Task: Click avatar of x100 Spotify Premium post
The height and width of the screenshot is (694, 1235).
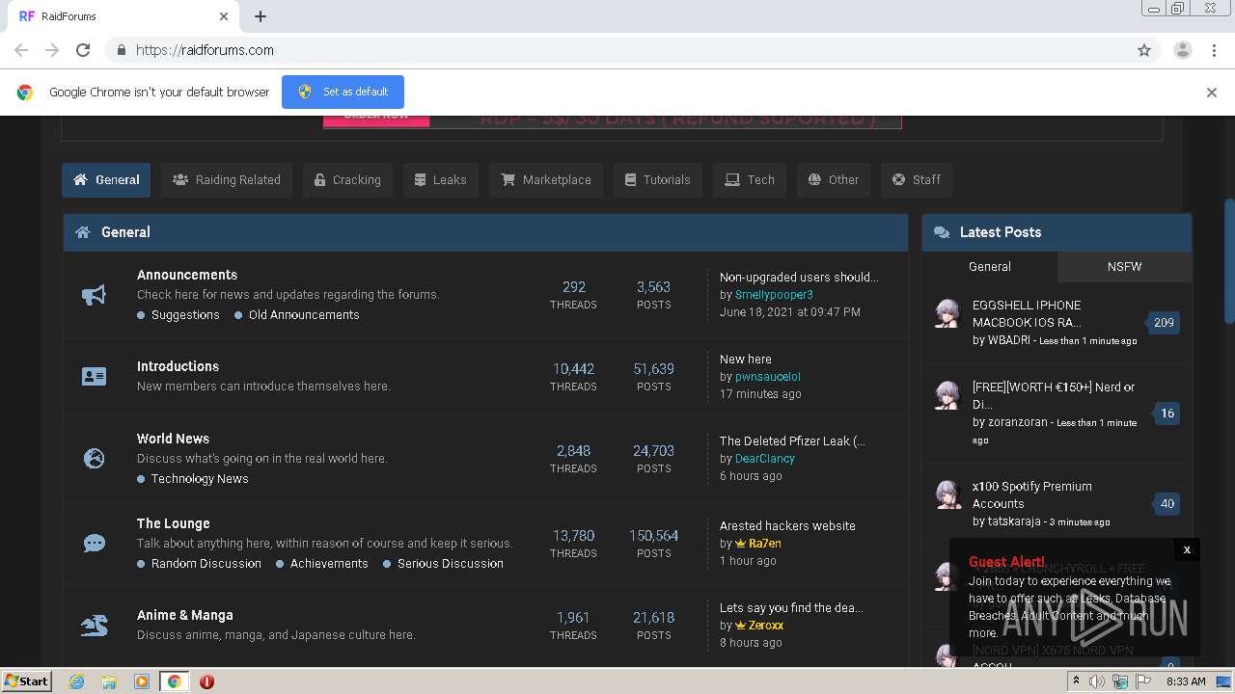Action: pyautogui.click(x=948, y=494)
